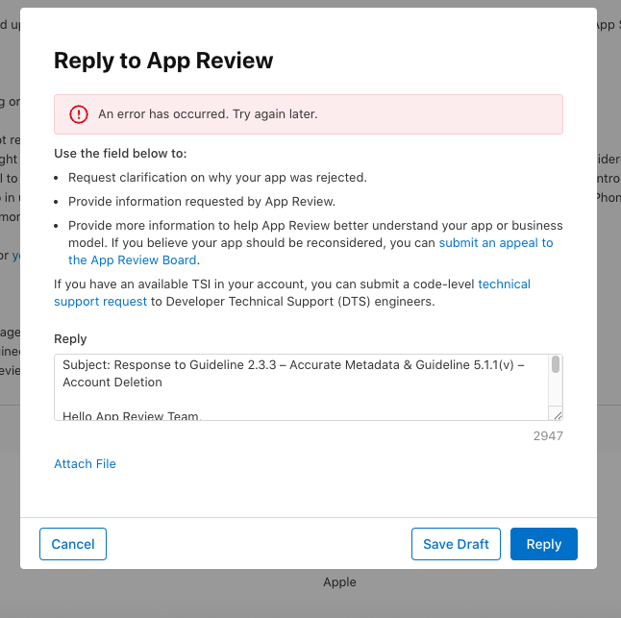Click the 2947 character count

(x=547, y=435)
